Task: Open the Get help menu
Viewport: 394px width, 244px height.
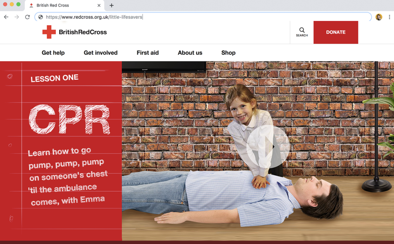Action: (53, 53)
